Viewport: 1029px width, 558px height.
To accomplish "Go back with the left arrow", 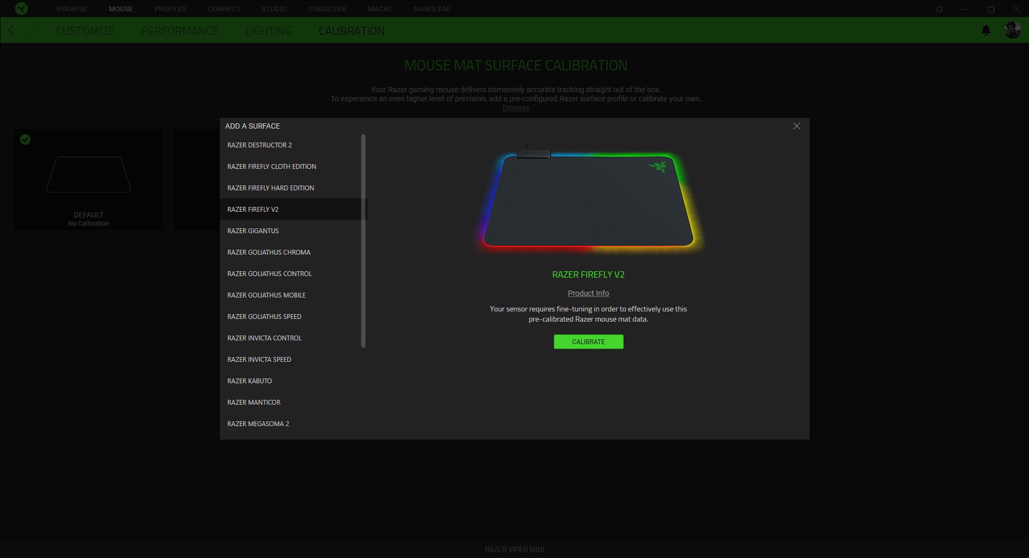I will 12,31.
